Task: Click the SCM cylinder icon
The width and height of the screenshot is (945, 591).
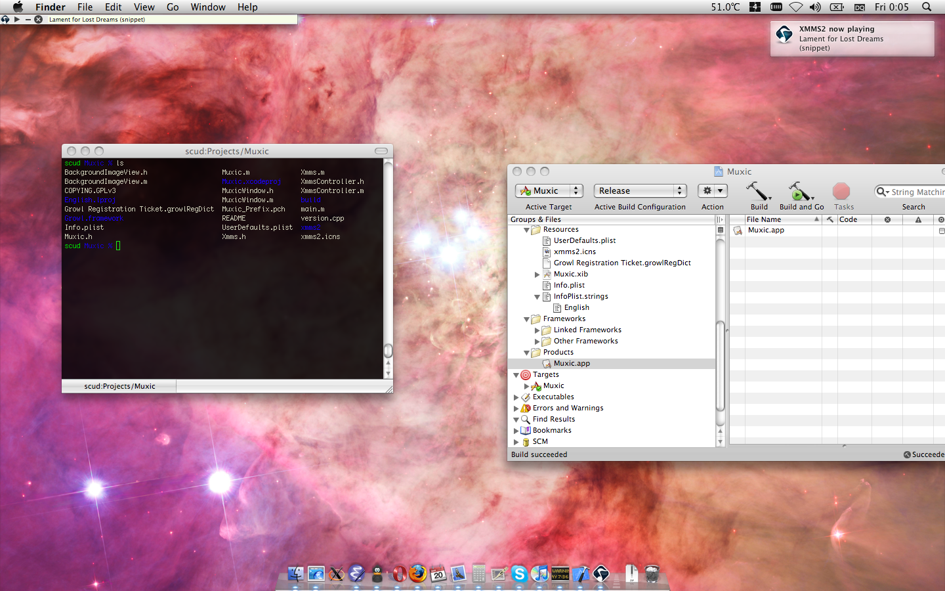Action: coord(526,442)
